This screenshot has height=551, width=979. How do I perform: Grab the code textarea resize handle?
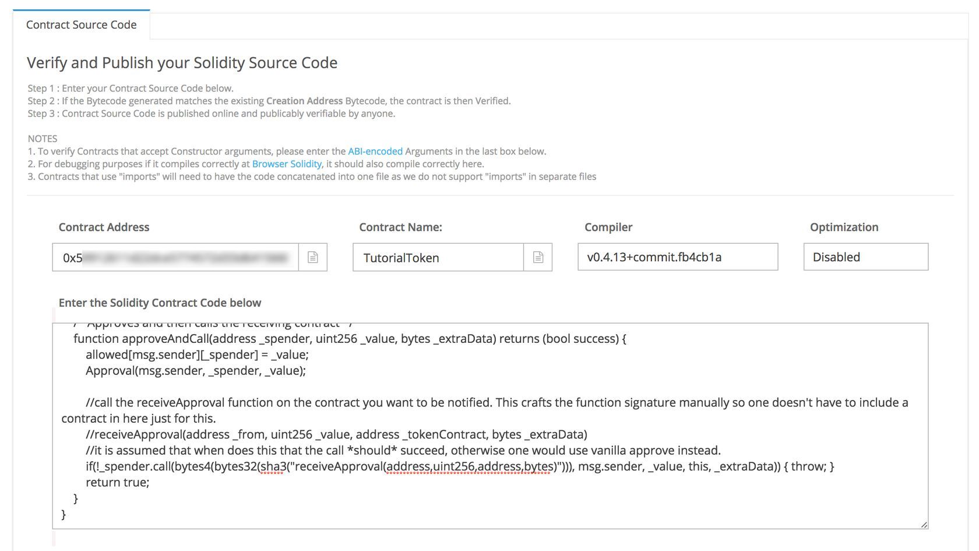[x=924, y=525]
